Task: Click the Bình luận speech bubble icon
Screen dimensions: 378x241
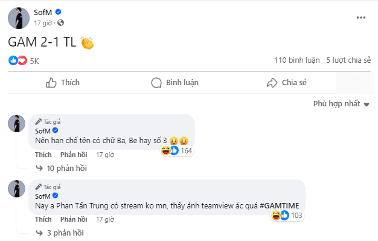Action: point(156,83)
